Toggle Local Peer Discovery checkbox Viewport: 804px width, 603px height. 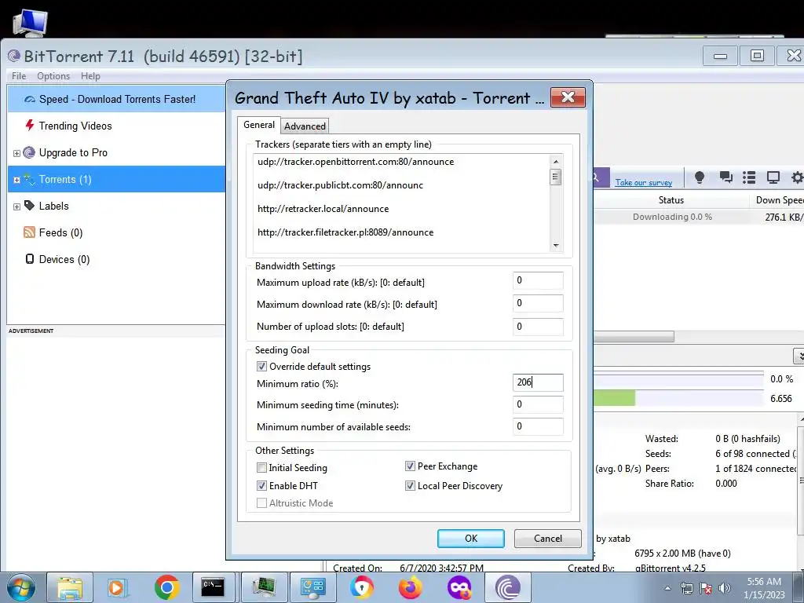(410, 485)
